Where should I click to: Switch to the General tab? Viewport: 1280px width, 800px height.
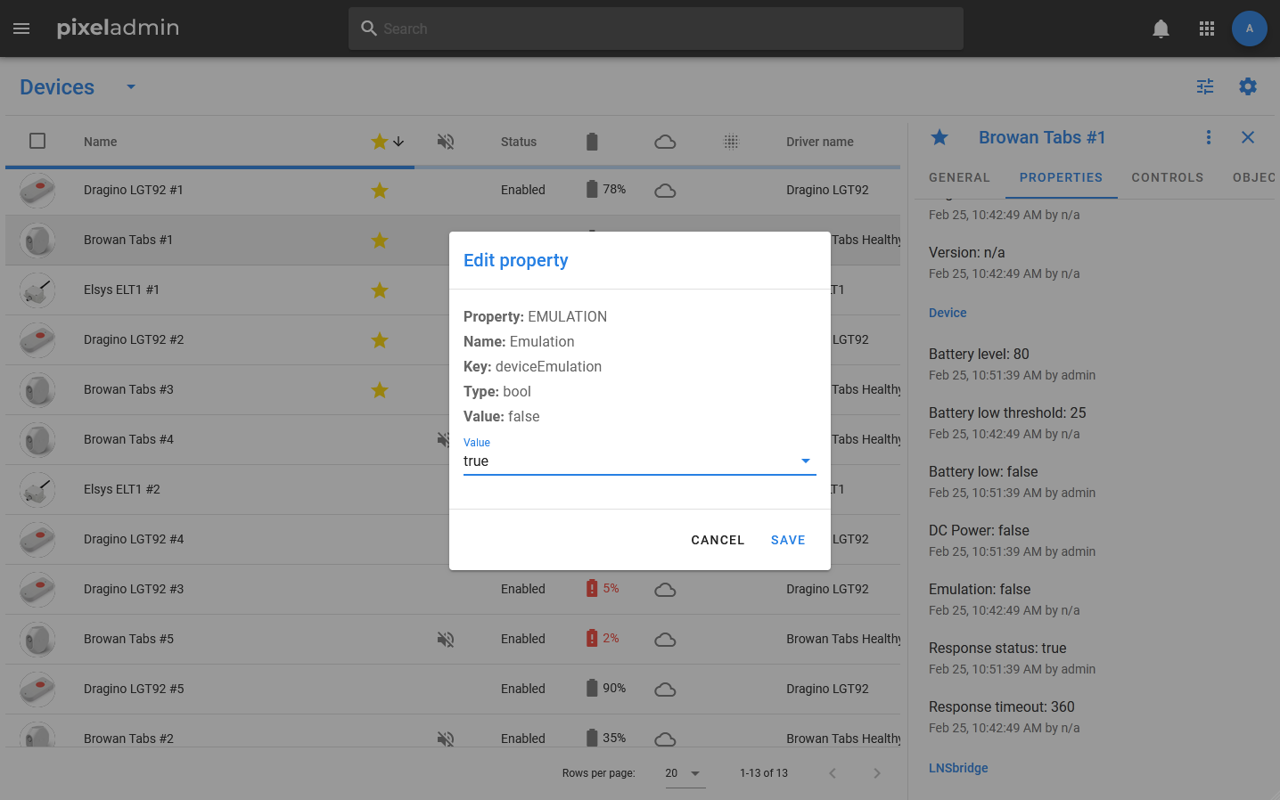click(959, 177)
